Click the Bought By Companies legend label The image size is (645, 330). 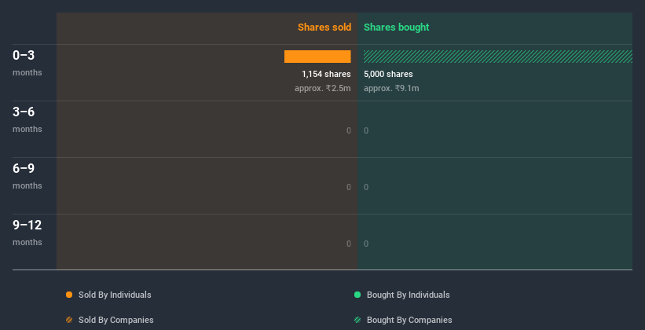(409, 320)
